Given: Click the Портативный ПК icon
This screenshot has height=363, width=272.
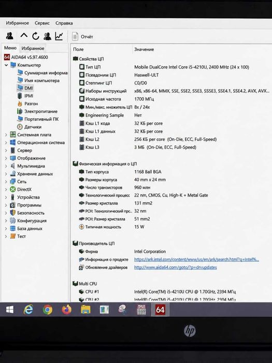Looking at the screenshot, I should coord(20,119).
